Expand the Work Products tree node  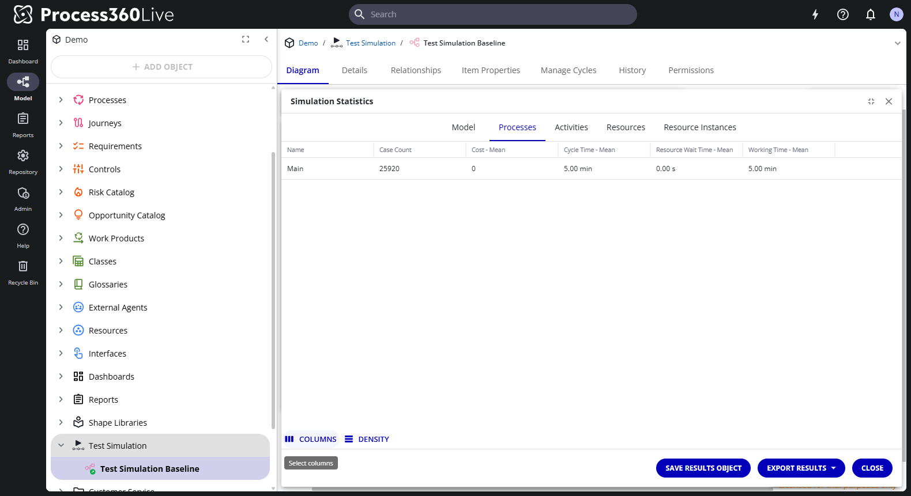pos(61,238)
